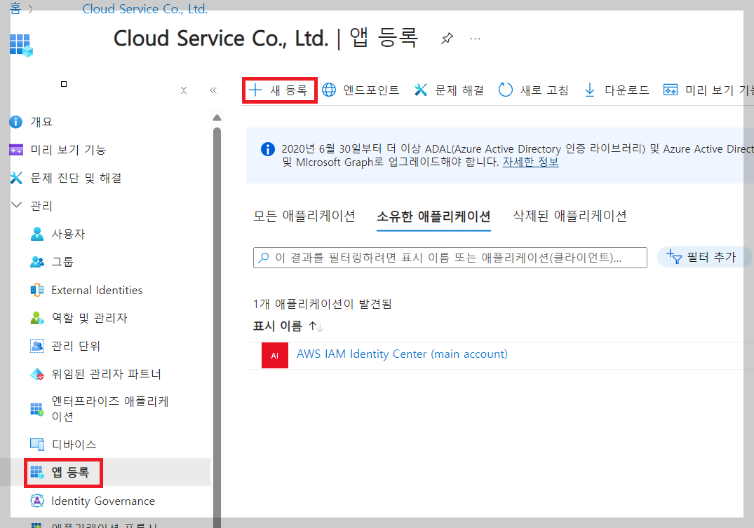The image size is (754, 528).
Task: Open the Cloud Service Co., Ltd. breadcrumb link
Action: (x=144, y=8)
